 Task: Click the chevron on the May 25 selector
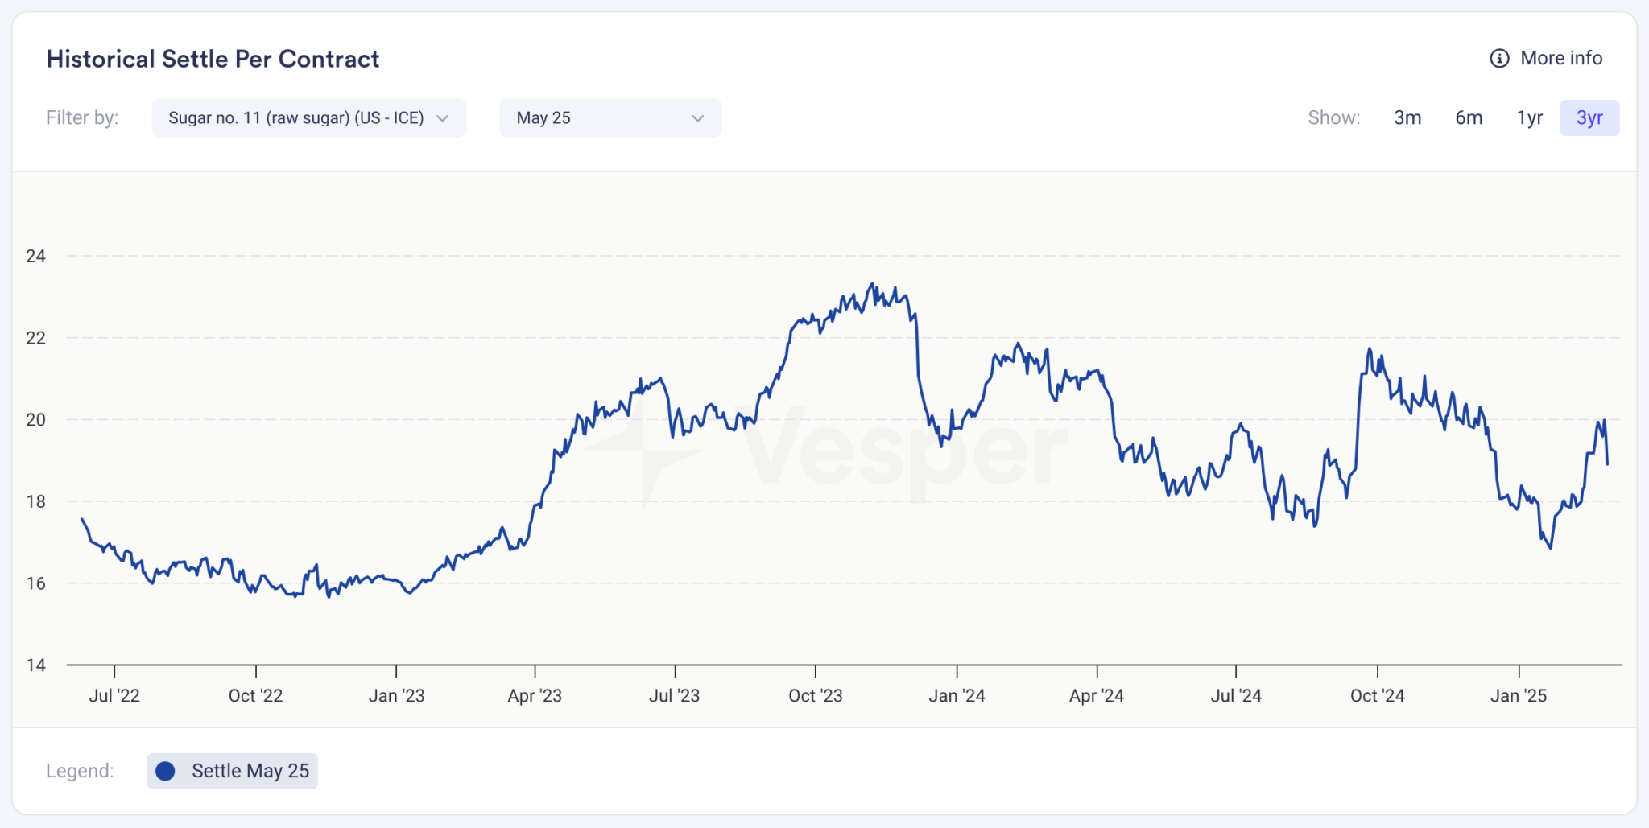697,117
